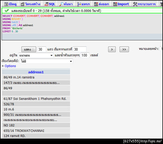The height and width of the screenshot is (144, 163).
Task: Click the Insert tab icon
Action: (x=79, y=4)
